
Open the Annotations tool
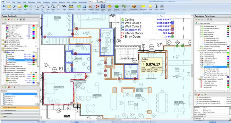[x=134, y=7]
